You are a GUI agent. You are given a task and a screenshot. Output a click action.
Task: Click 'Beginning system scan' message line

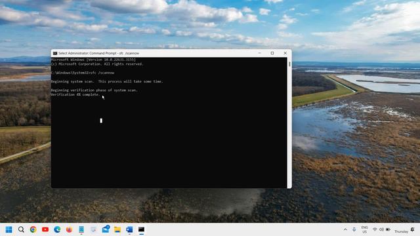coord(107,81)
